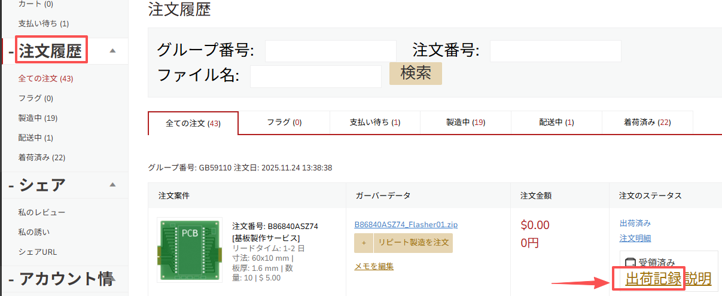Expand the アカウント情報 sidebar section arrow
Viewport: 722px width, 296px height.
tap(112, 279)
